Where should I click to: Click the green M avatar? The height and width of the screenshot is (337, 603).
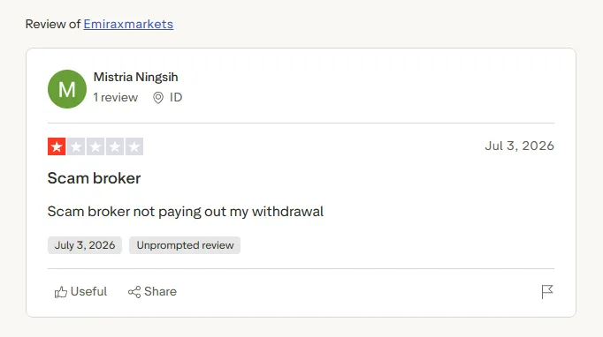(x=67, y=89)
